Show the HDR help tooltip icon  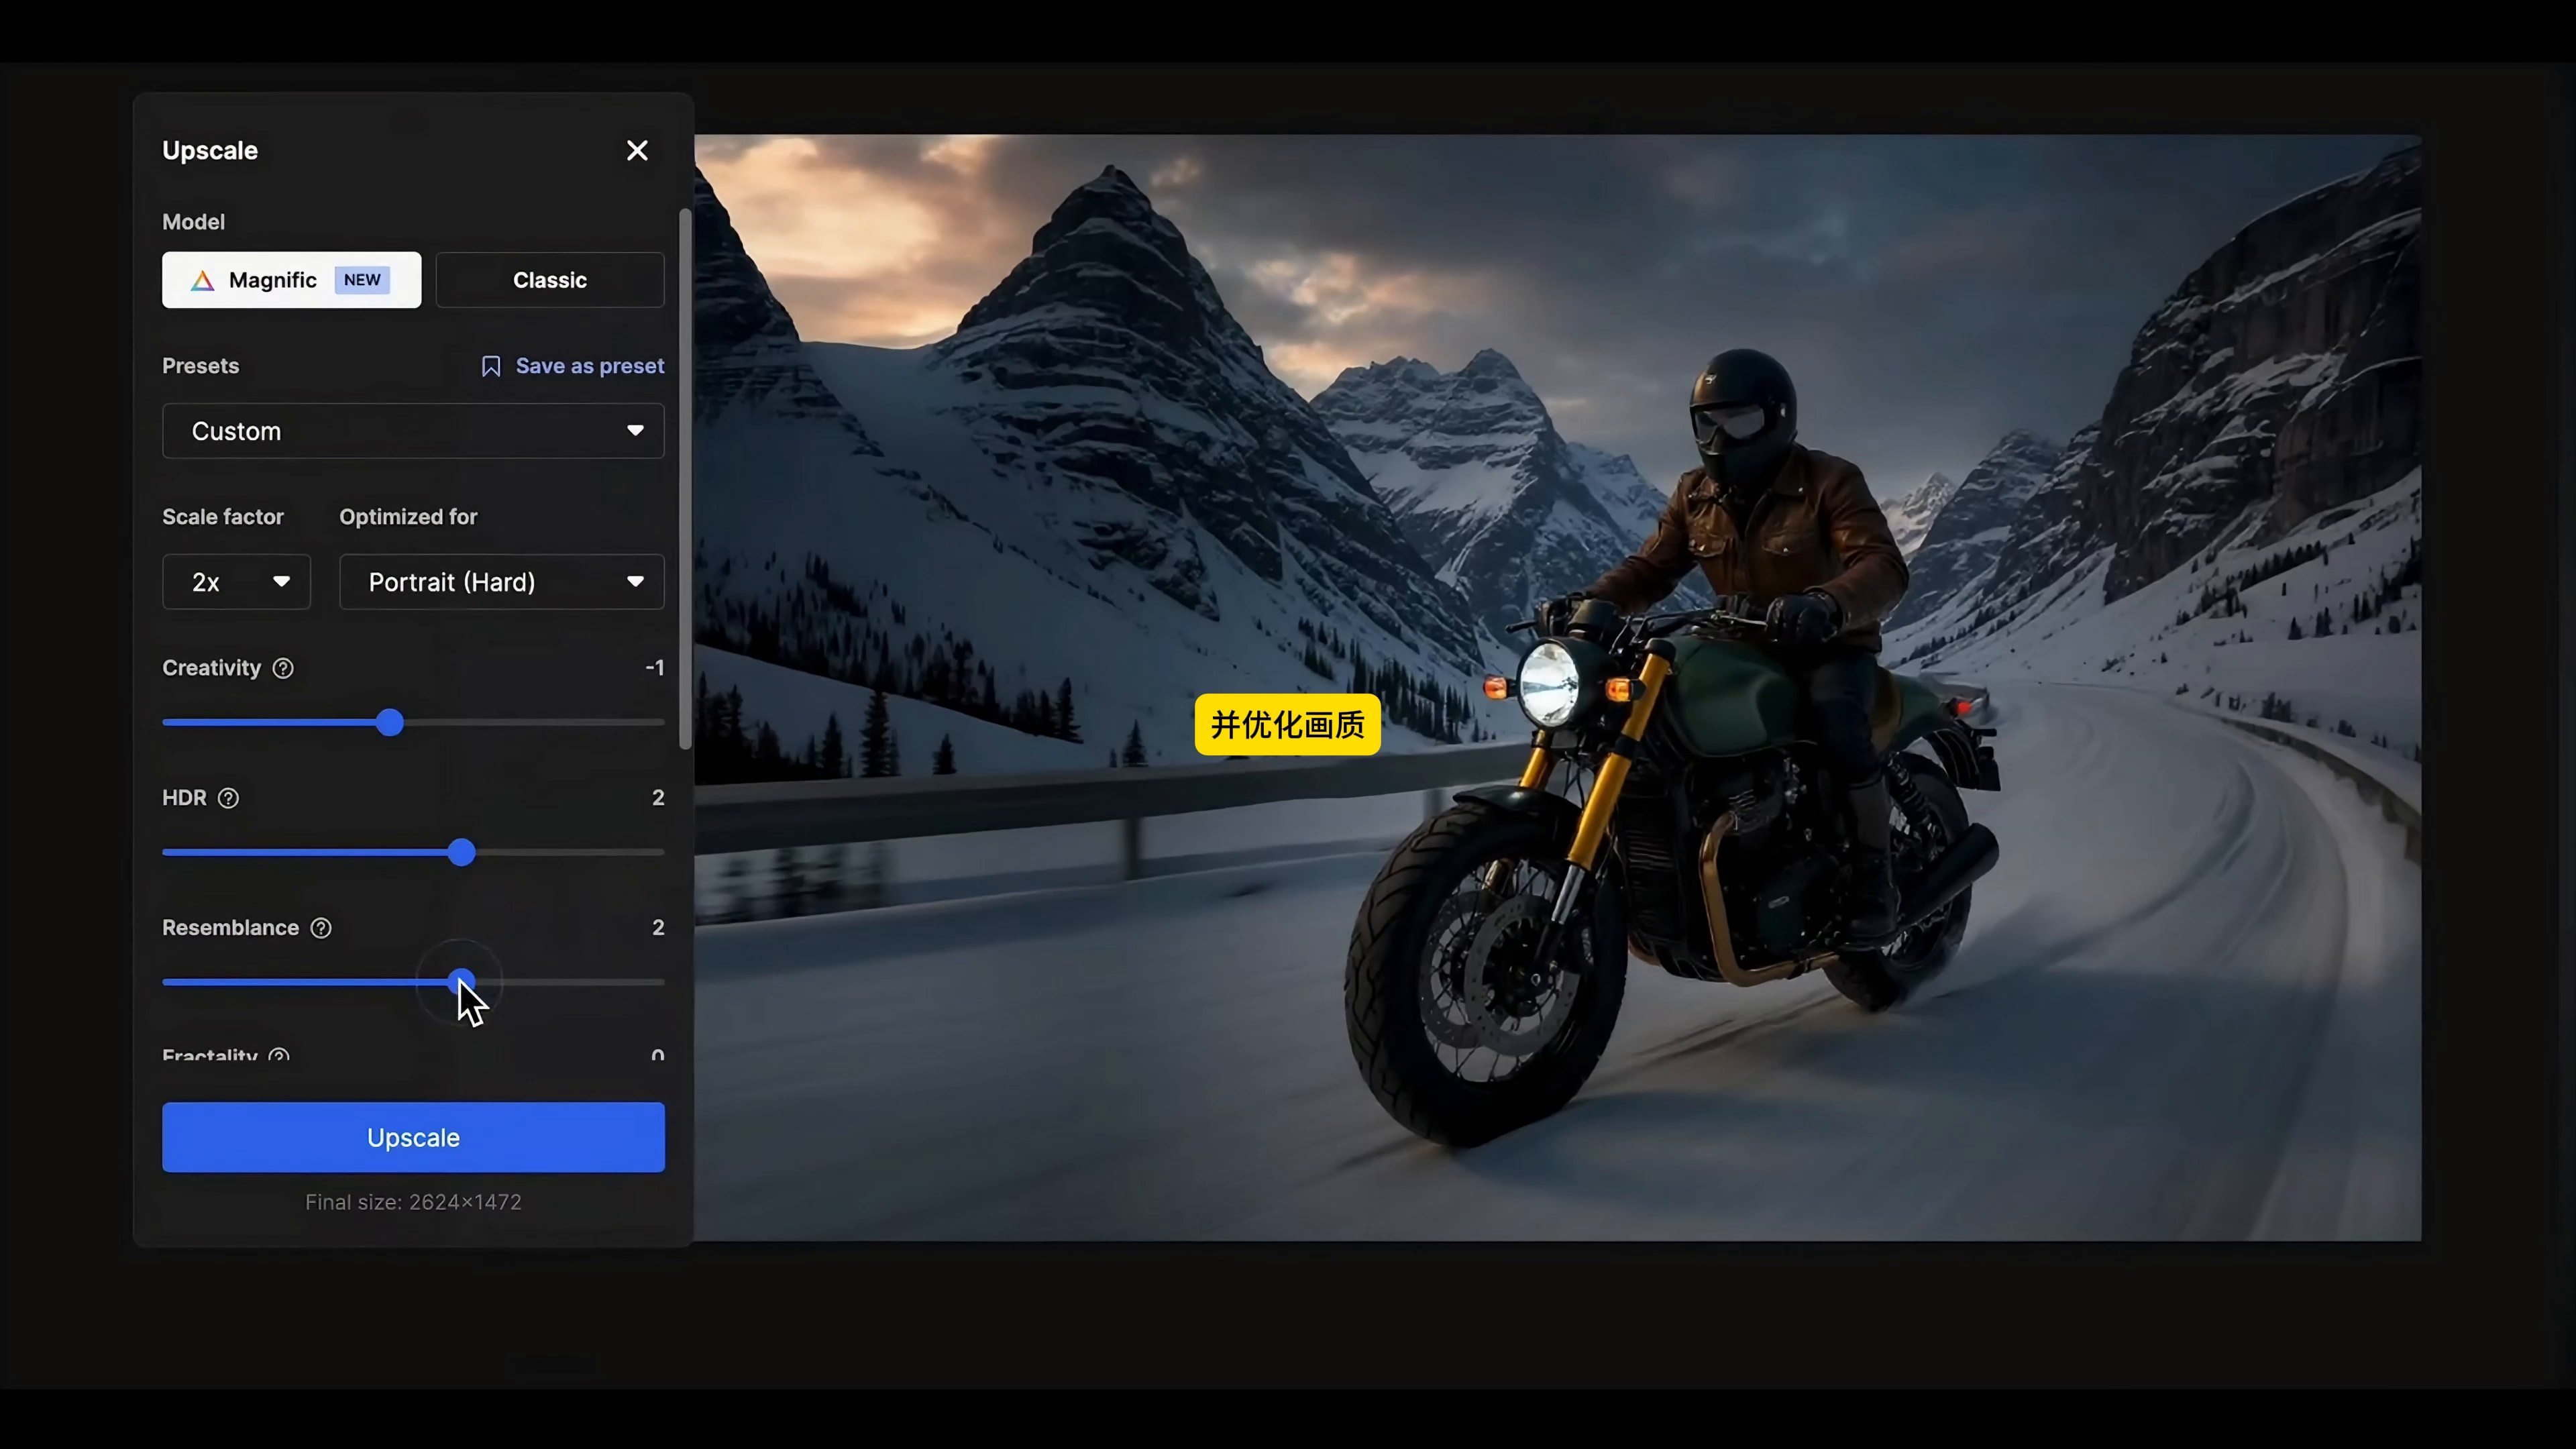click(228, 798)
